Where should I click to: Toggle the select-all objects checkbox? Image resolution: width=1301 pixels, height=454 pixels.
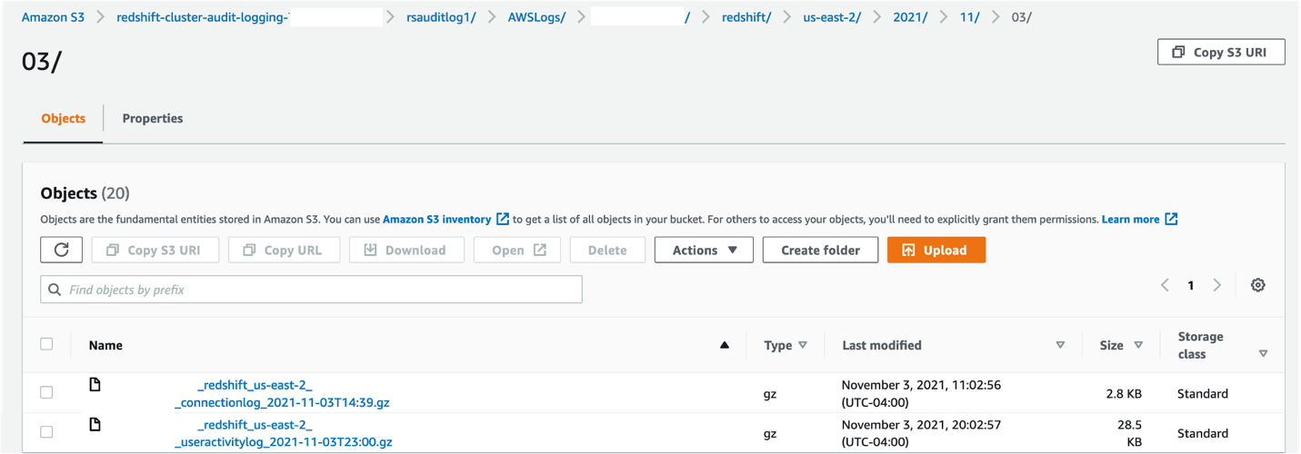click(46, 344)
